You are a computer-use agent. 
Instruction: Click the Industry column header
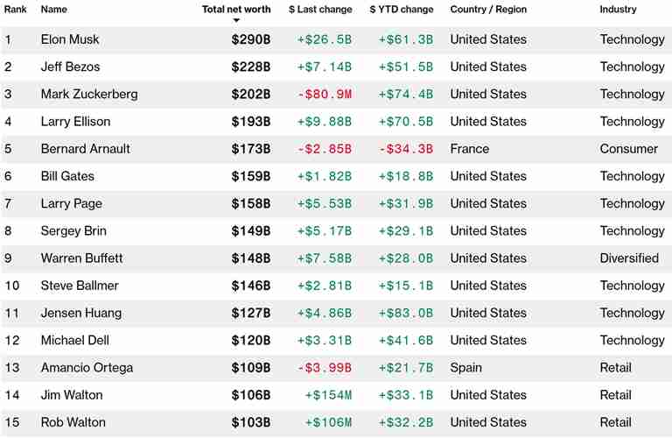618,9
